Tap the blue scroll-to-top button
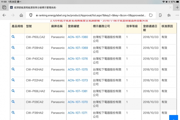 (173, 117)
